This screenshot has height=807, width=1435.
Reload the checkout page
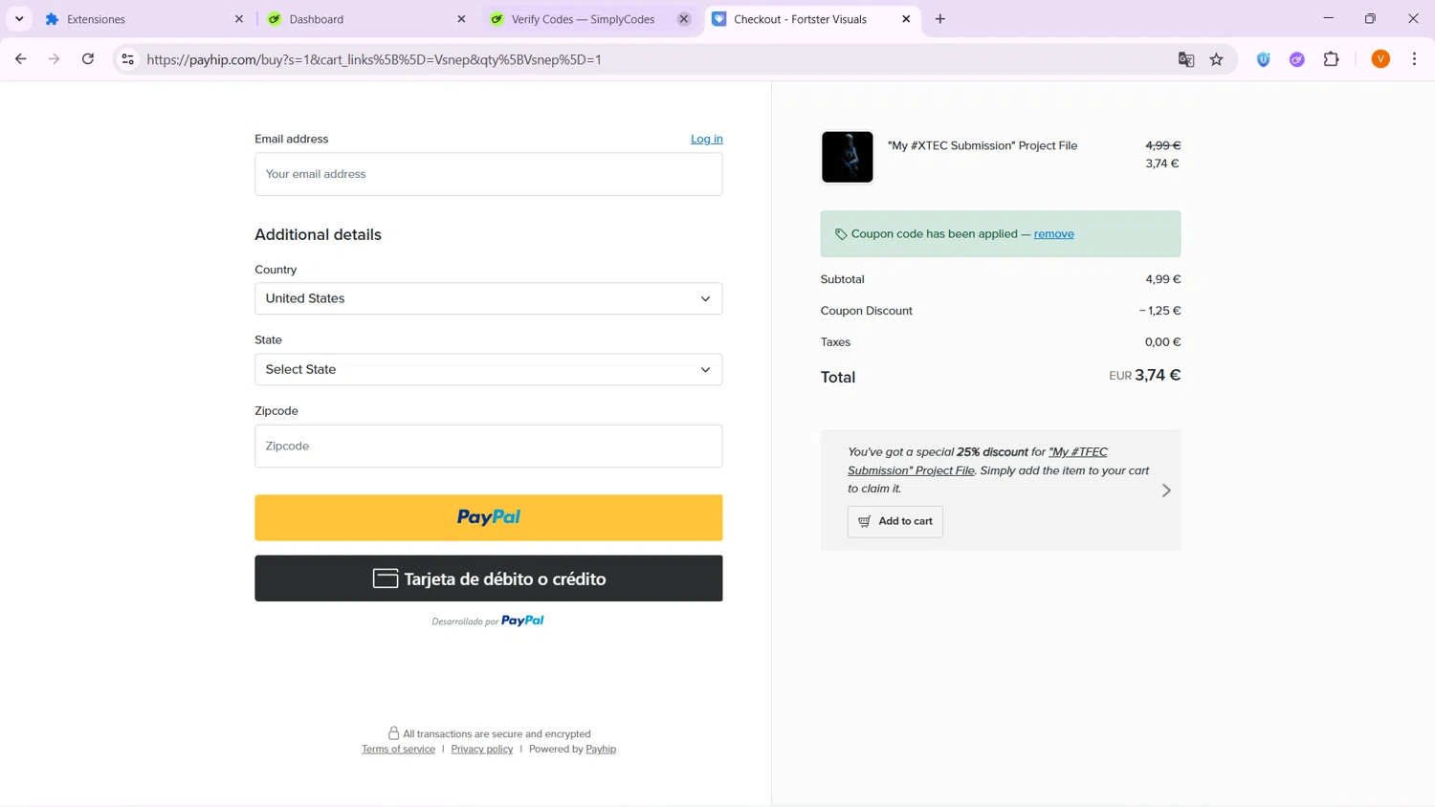pos(88,59)
